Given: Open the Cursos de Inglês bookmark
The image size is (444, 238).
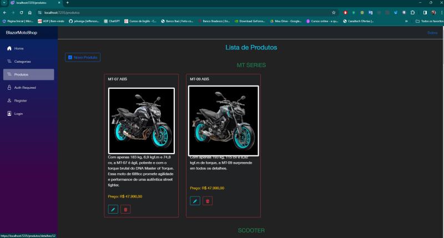Looking at the screenshot, I should [140, 21].
